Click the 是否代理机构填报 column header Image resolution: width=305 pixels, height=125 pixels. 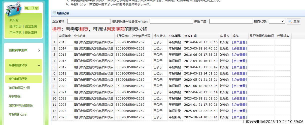tap(262, 36)
